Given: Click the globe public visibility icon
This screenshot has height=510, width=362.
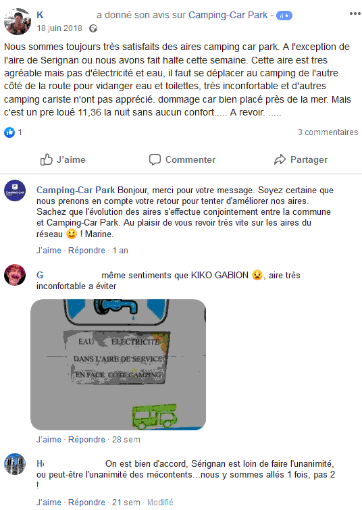Looking at the screenshot, I should (x=93, y=28).
